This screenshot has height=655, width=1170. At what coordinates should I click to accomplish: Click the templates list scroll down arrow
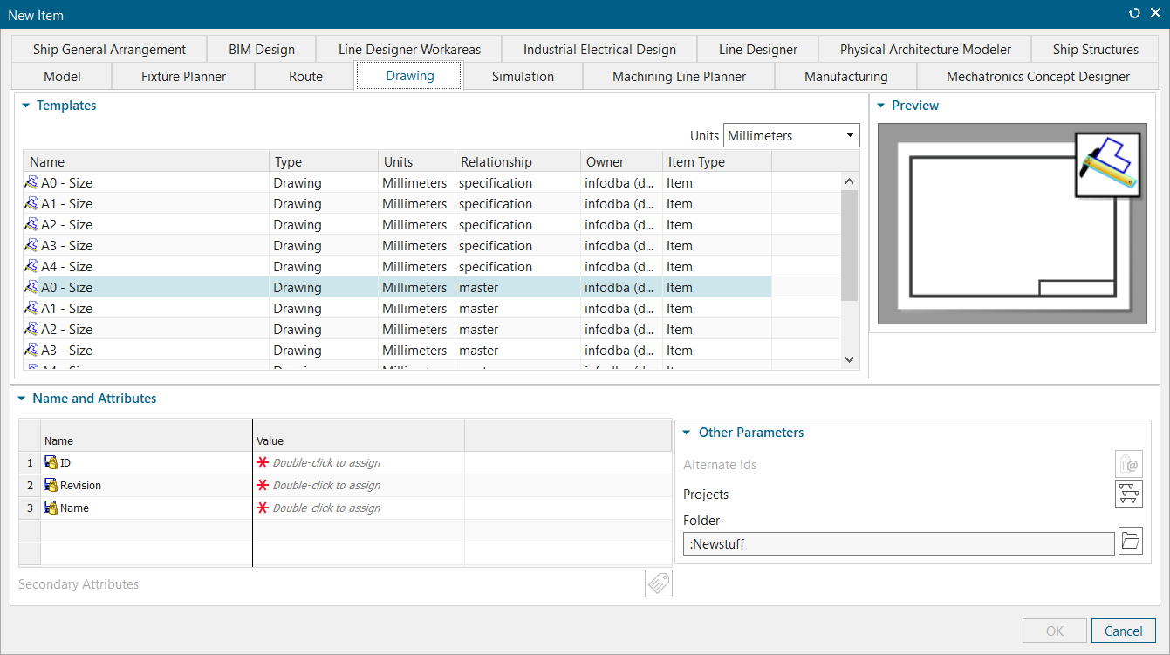(850, 358)
